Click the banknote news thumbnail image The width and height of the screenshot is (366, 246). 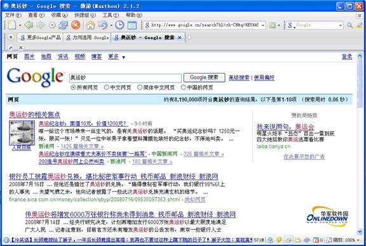[22, 133]
